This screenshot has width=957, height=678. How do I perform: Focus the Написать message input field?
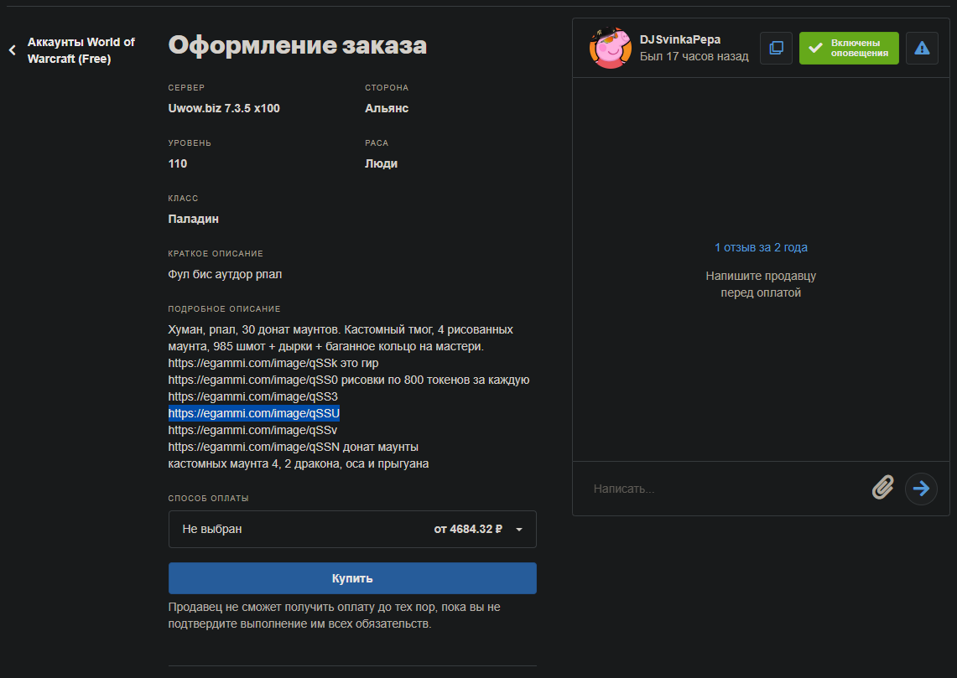(x=726, y=489)
